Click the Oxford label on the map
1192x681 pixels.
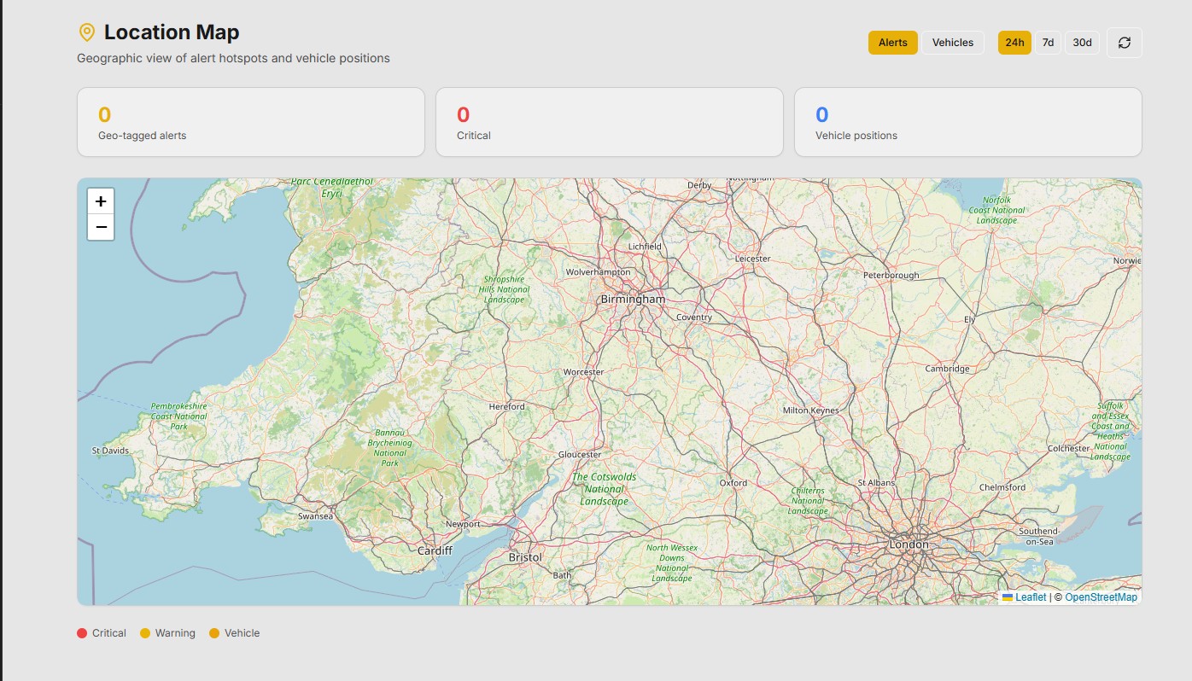[733, 483]
